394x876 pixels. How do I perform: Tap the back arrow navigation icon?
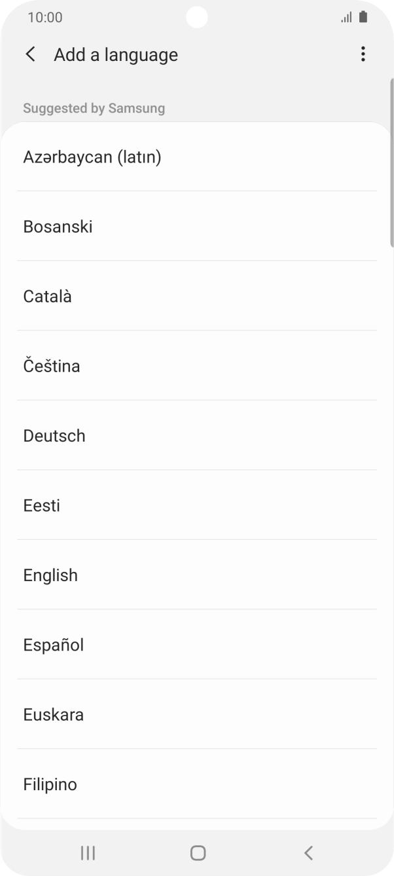[x=29, y=54]
